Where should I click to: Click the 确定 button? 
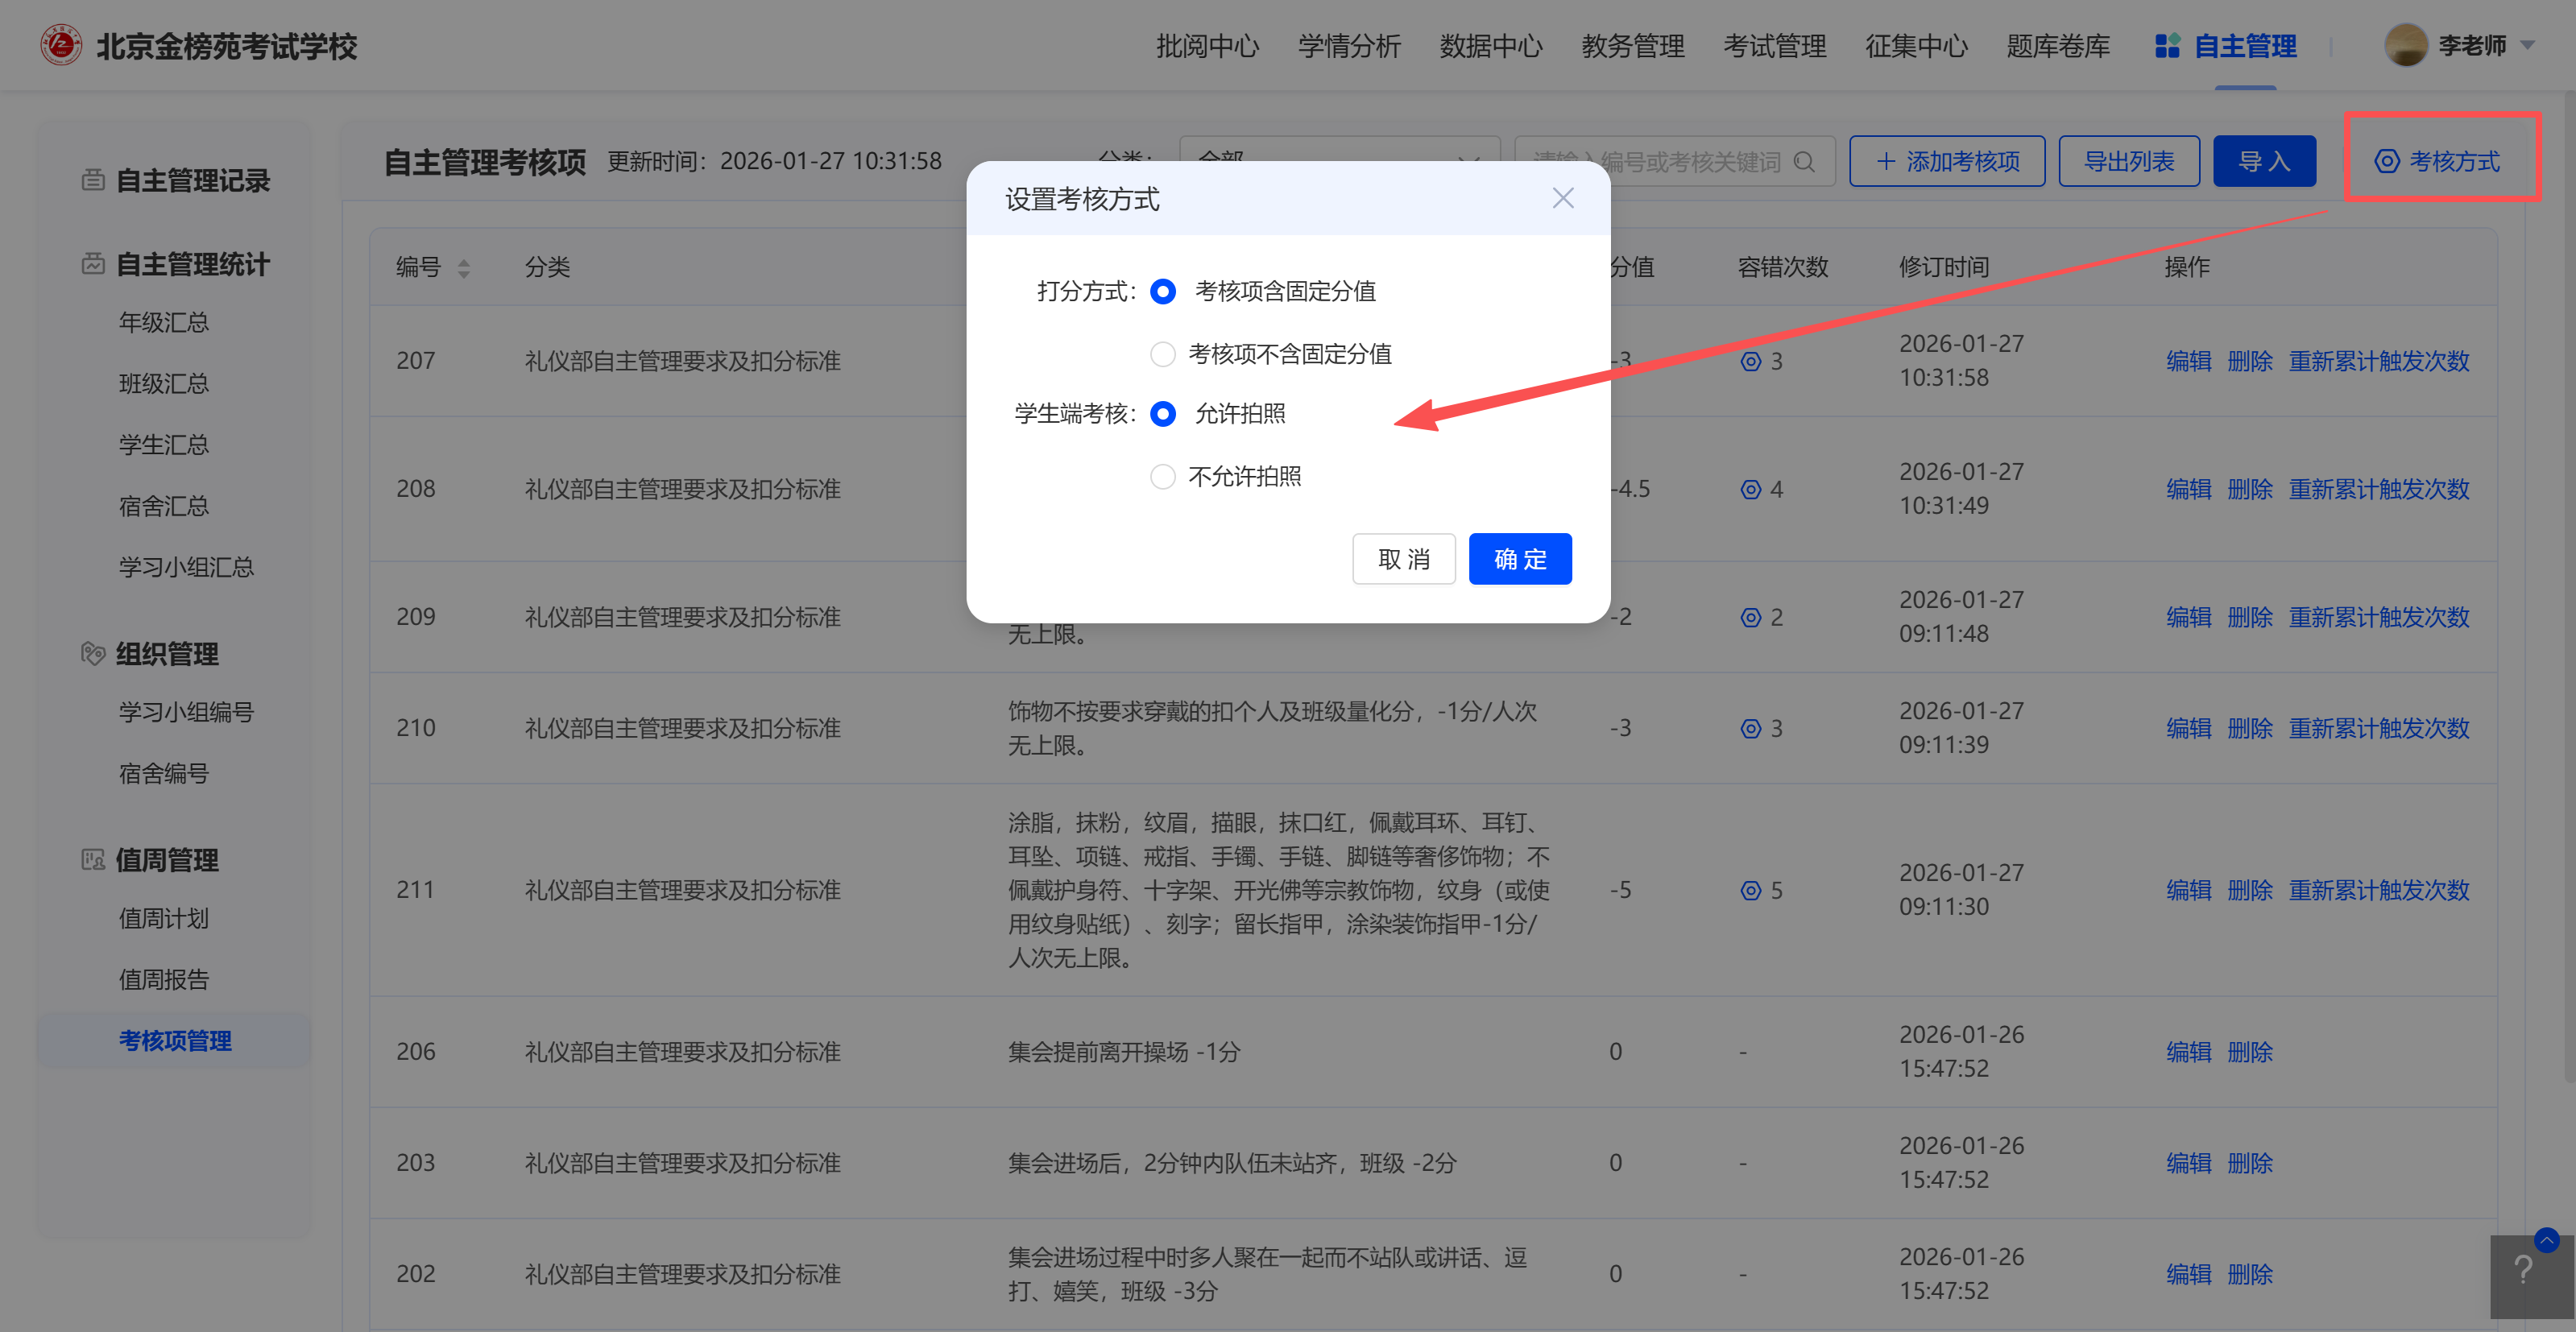[x=1519, y=559]
